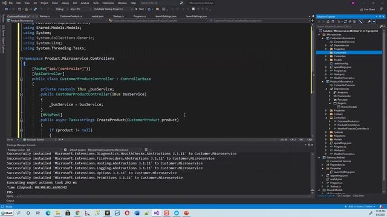
Task: Click the Solution Explorer home icon
Action: (x=328, y=22)
